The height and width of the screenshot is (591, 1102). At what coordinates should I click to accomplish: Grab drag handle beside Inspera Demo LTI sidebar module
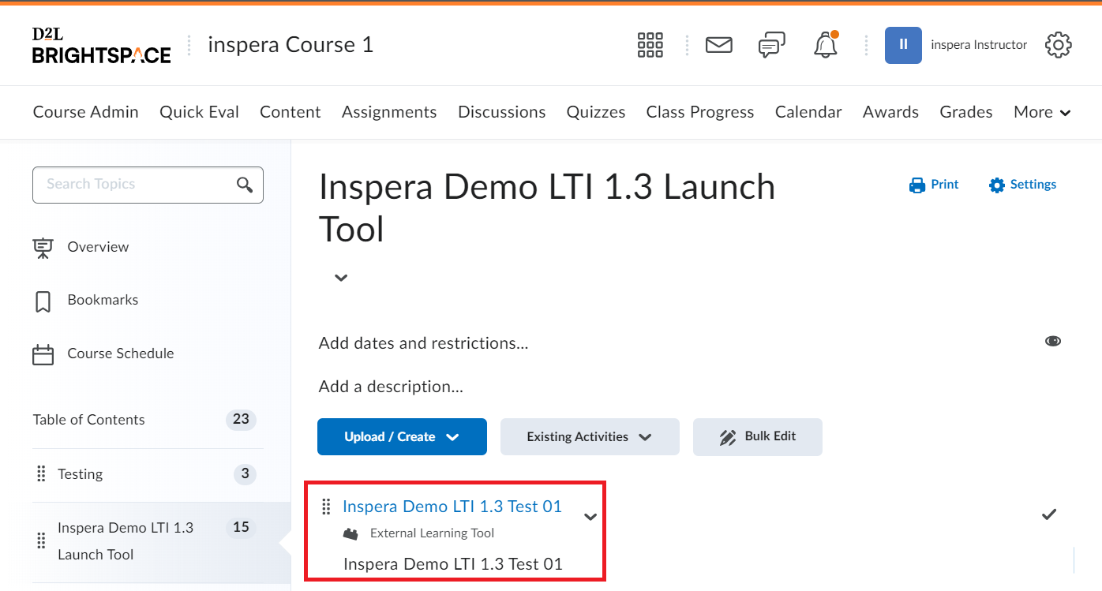[41, 541]
